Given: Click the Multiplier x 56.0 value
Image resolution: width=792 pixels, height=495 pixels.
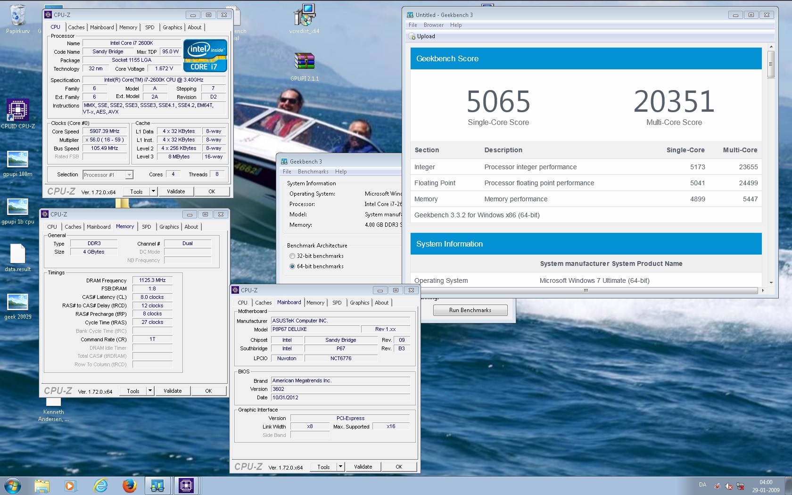Looking at the screenshot, I should point(105,140).
